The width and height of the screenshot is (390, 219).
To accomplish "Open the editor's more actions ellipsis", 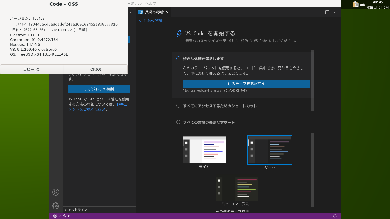I will [335, 12].
